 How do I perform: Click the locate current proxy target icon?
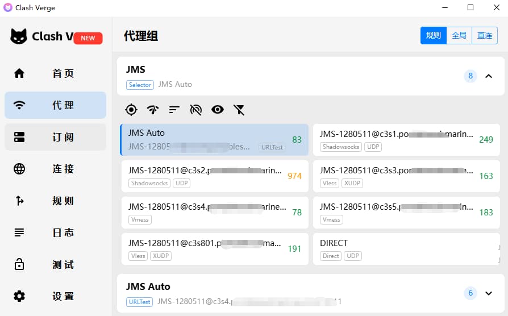(x=131, y=110)
